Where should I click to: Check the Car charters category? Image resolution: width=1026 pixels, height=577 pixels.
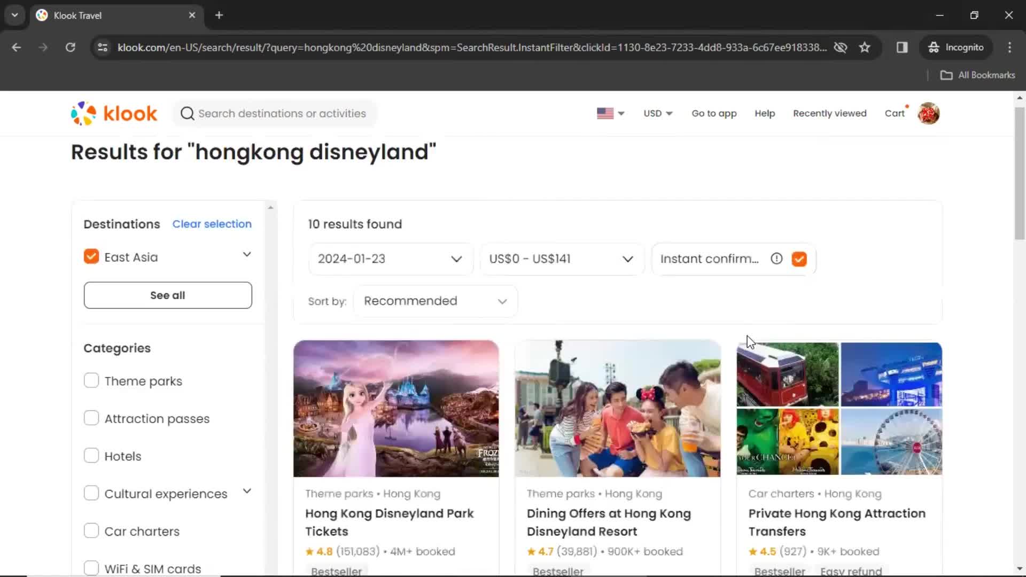[x=91, y=531]
